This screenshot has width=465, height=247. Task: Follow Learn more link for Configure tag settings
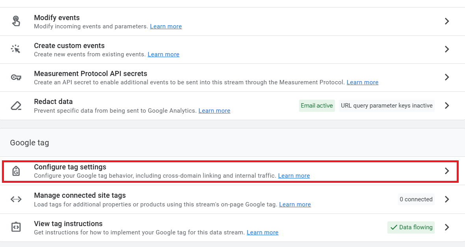click(294, 176)
